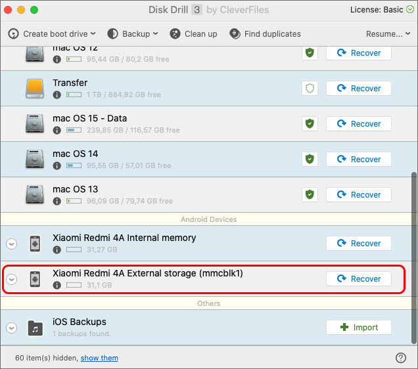Enable protection shield for Transfer drive

tap(310, 88)
